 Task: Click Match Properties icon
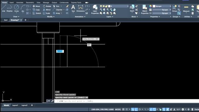(x=145, y=9)
